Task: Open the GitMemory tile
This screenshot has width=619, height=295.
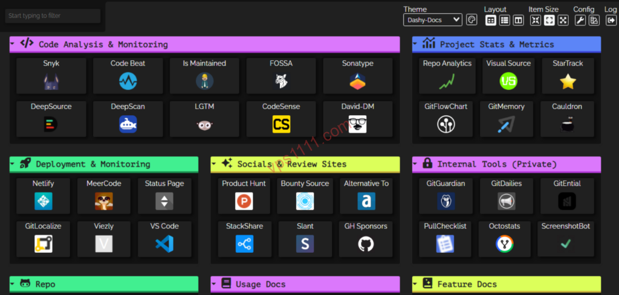Action: pos(507,119)
